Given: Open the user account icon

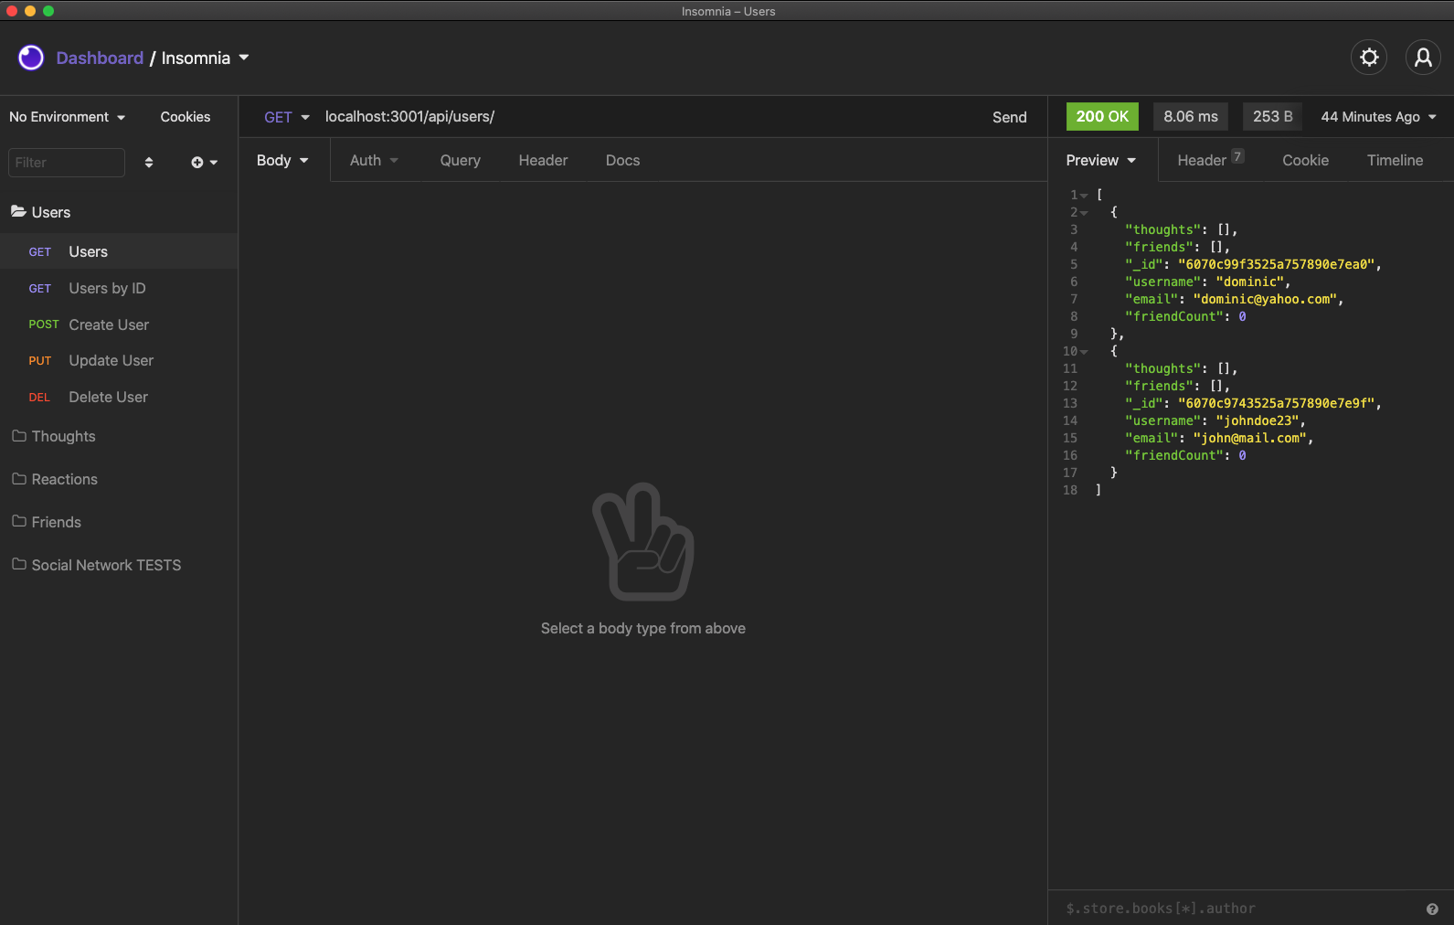Looking at the screenshot, I should pos(1423,58).
